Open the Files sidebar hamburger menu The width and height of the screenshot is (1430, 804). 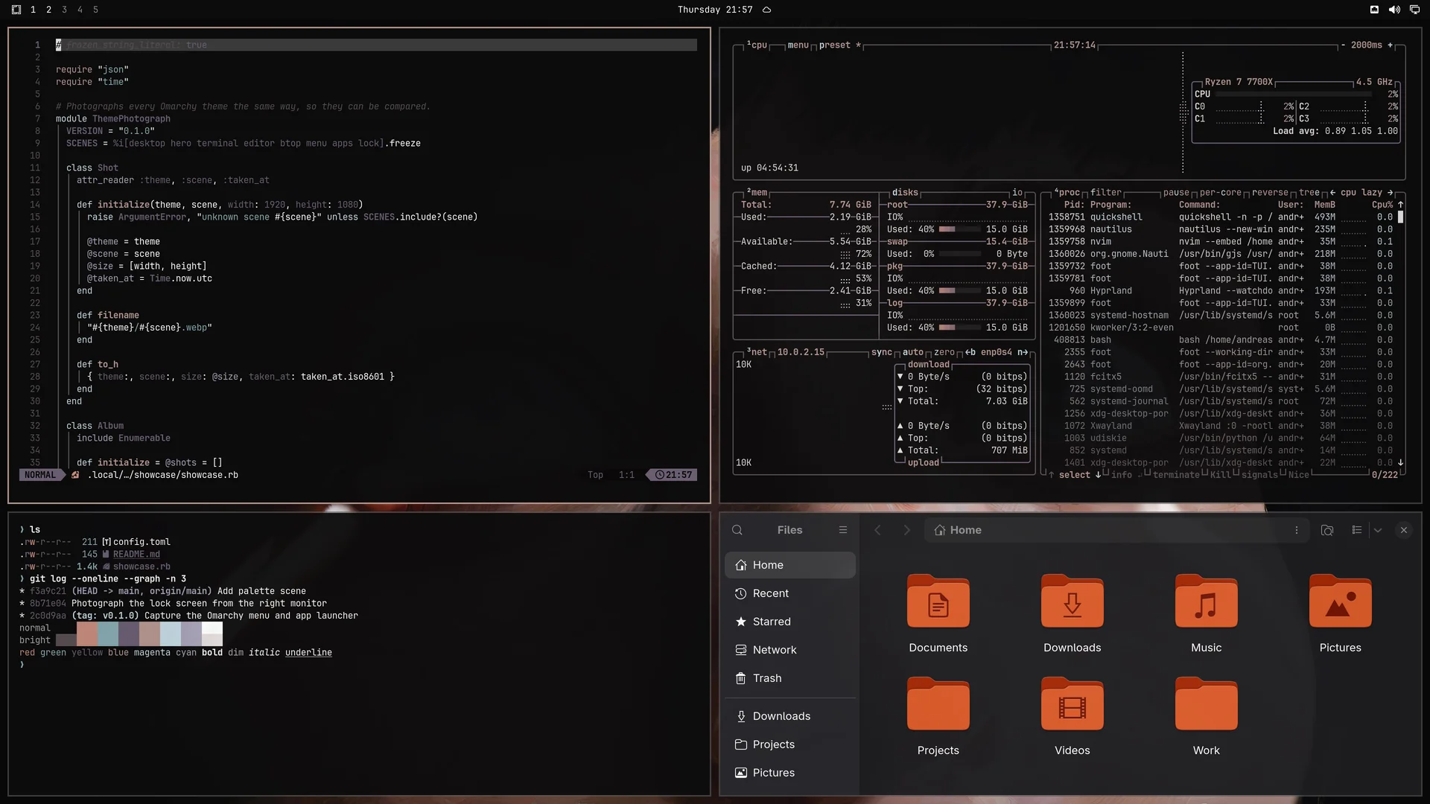pos(843,530)
